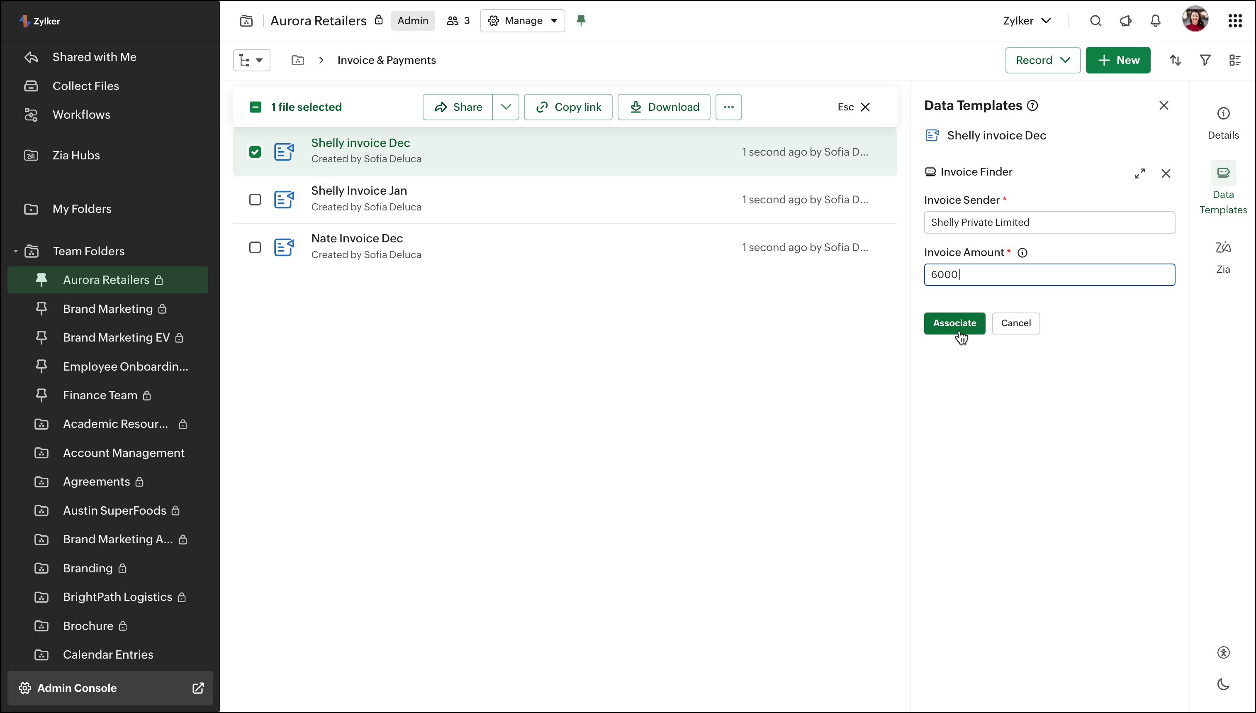The height and width of the screenshot is (713, 1256).
Task: Check the Shelly Invoice Jan checkbox
Action: click(255, 200)
